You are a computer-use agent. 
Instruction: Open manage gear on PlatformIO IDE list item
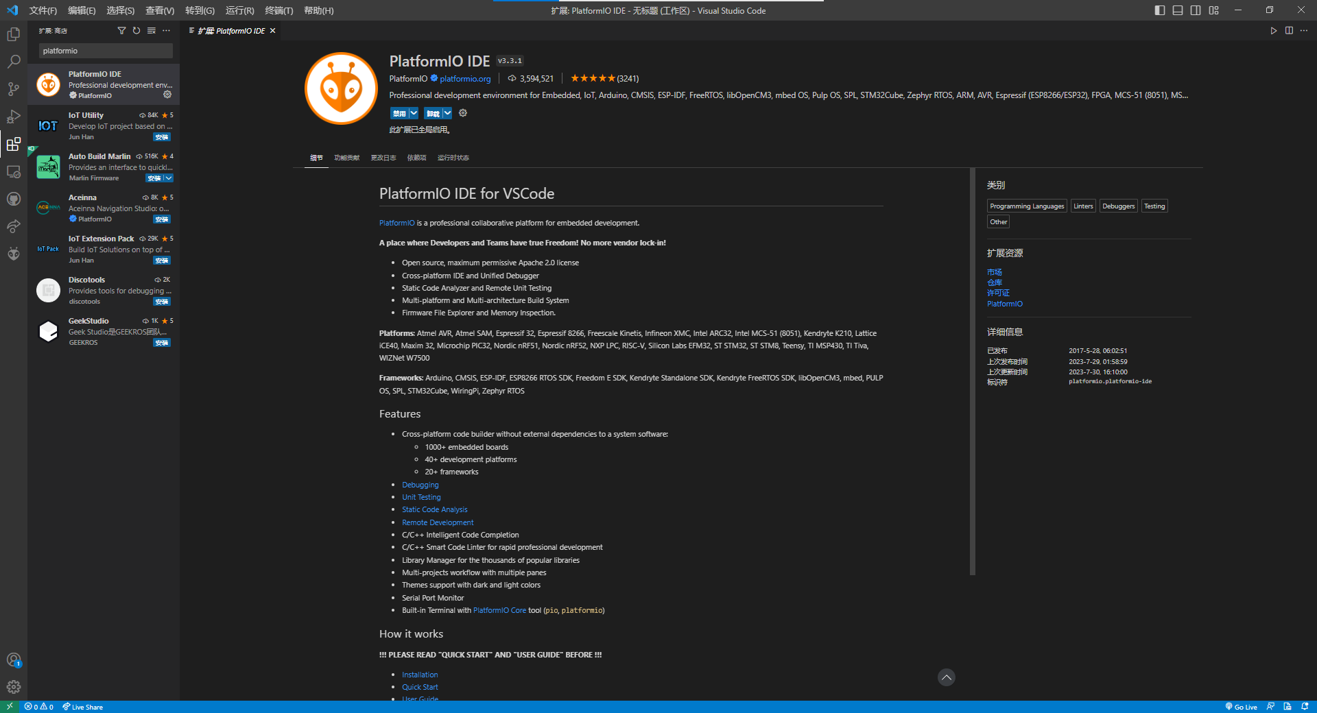(167, 95)
